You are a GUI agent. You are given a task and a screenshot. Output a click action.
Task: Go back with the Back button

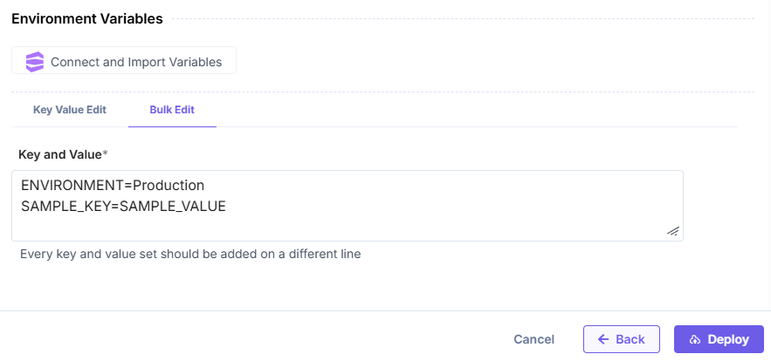622,339
